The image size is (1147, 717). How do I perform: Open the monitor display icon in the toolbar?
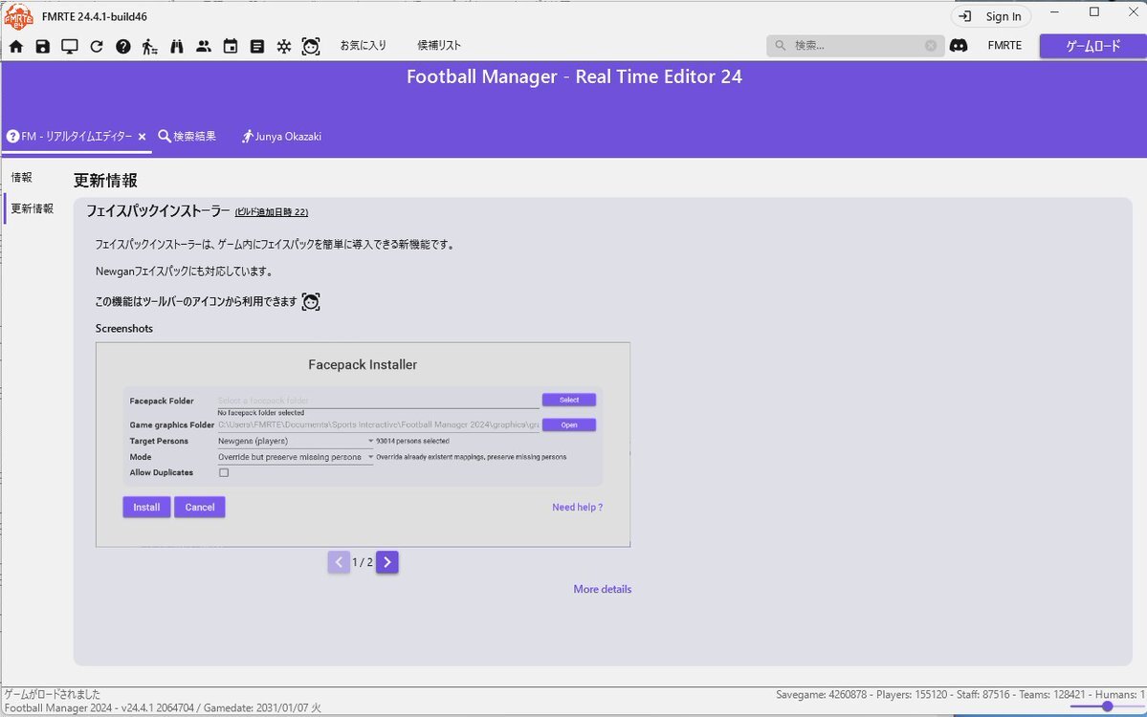coord(70,46)
